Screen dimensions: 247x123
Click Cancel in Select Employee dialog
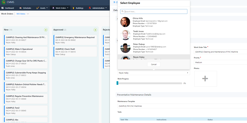click(153, 64)
